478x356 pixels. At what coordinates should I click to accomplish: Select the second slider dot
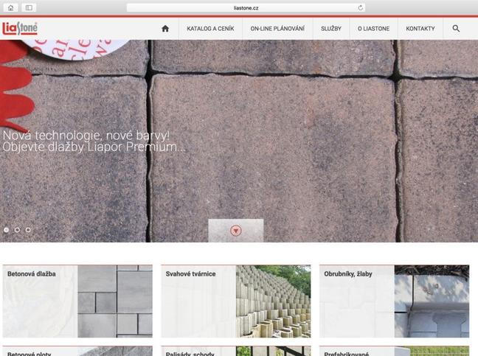click(17, 230)
